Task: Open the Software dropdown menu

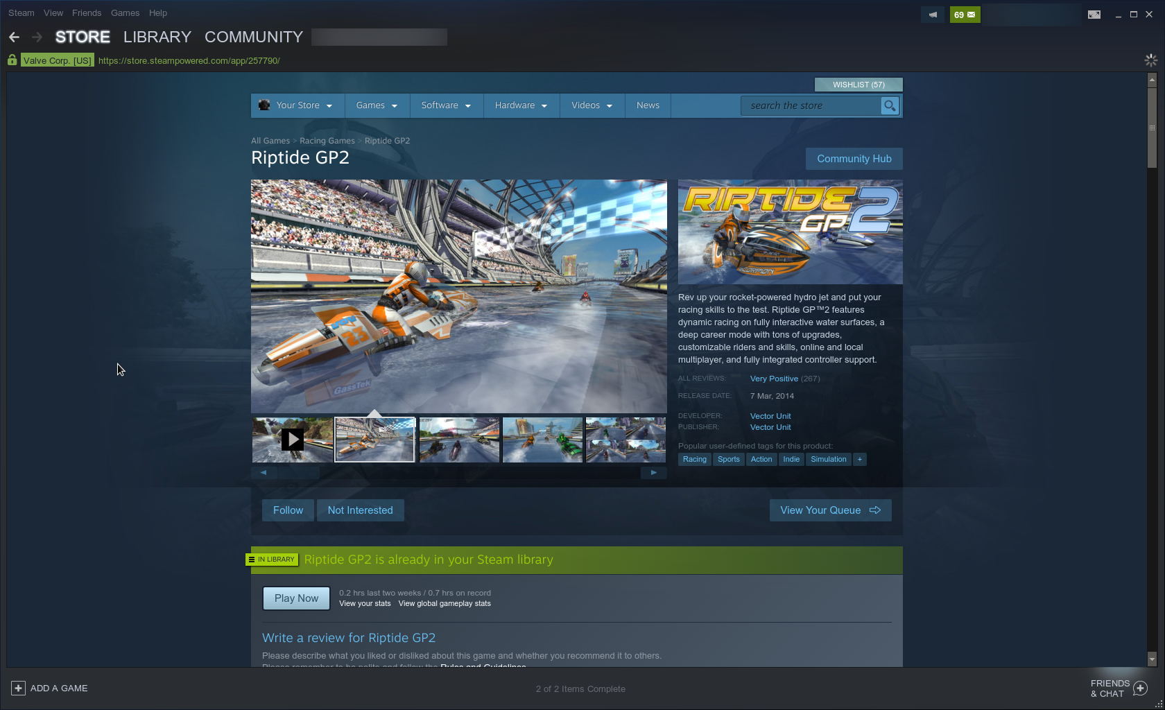Action: [446, 105]
